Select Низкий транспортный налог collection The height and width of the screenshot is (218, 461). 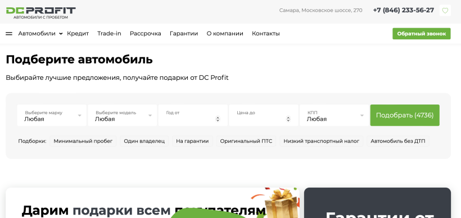pyautogui.click(x=322, y=141)
